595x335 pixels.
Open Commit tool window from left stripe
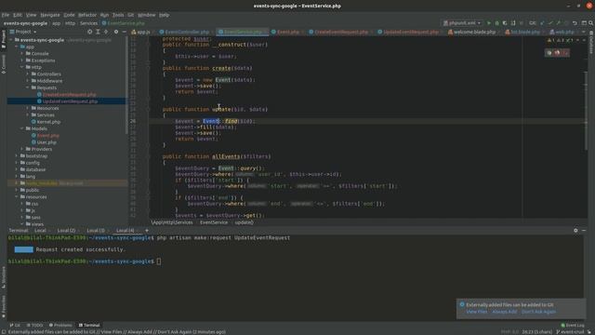coord(4,64)
